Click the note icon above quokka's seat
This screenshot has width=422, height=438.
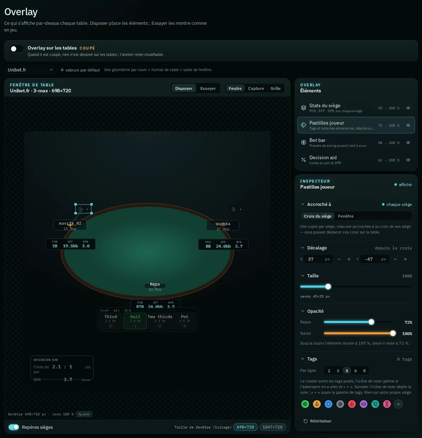[233, 209]
